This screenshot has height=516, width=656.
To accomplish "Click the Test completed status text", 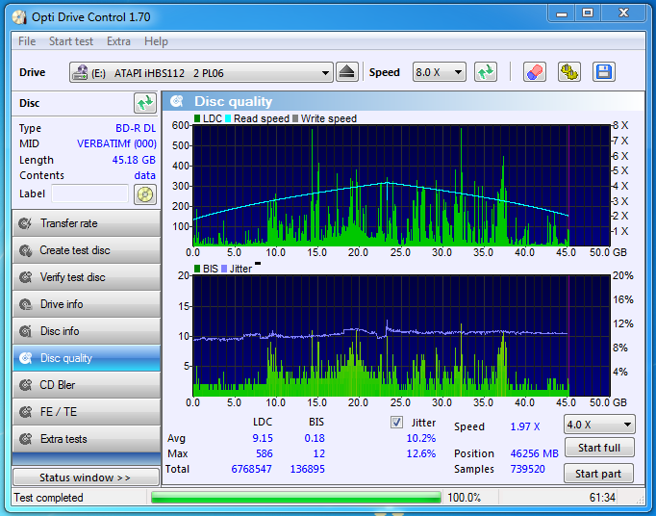I will click(x=48, y=498).
